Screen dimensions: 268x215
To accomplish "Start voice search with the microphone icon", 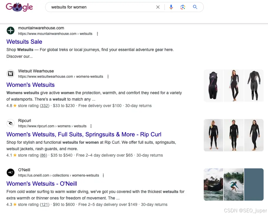I will [x=171, y=7].
